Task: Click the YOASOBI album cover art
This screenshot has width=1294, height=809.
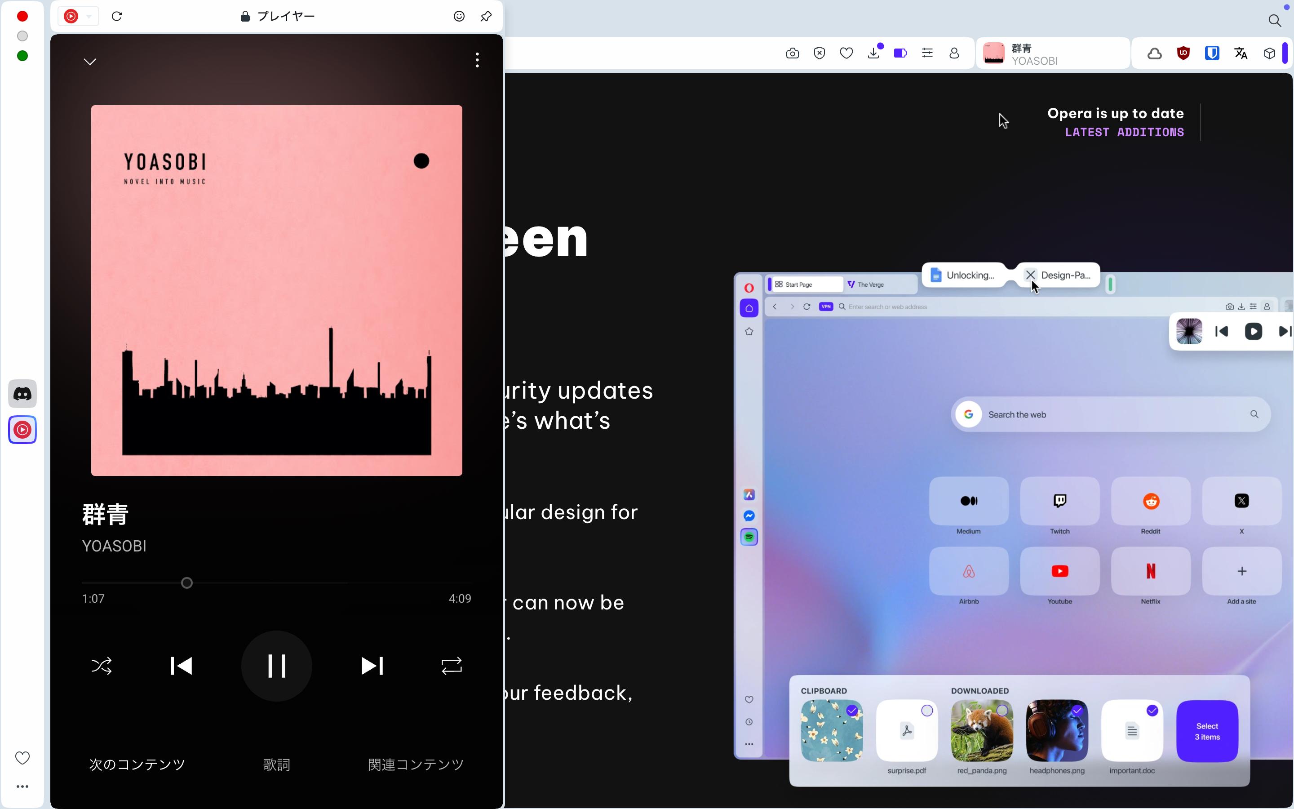Action: pos(276,290)
